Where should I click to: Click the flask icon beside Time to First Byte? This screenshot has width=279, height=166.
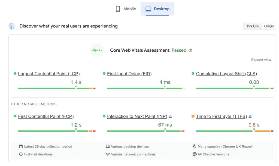tap(250, 116)
